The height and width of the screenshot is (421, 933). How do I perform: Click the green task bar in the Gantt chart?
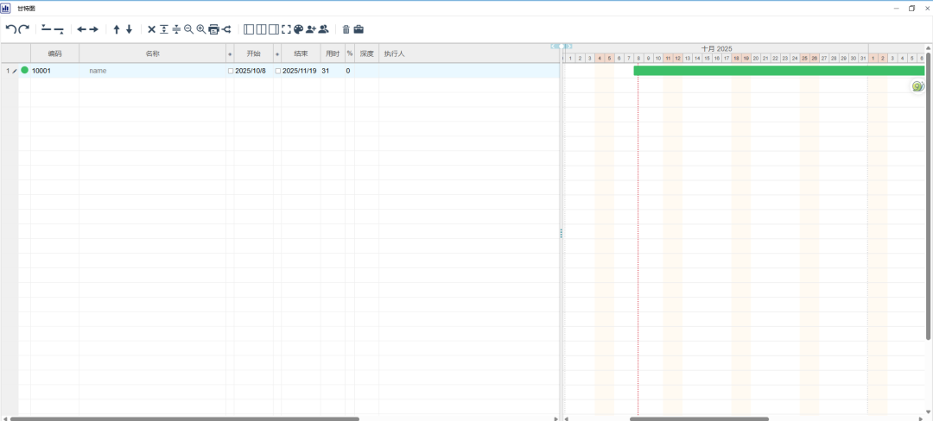click(x=777, y=71)
